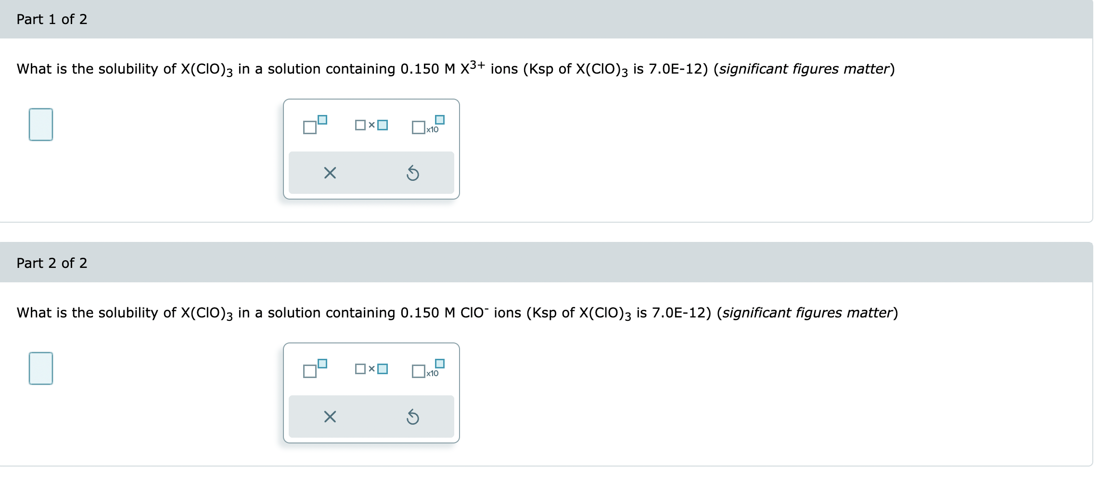The height and width of the screenshot is (480, 1100).
Task: Click the Part 1 palette toolbar background
Action: (371, 172)
